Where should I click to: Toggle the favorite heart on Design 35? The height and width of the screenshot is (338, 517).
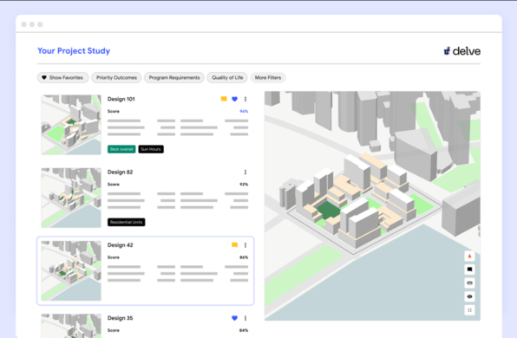click(x=234, y=318)
